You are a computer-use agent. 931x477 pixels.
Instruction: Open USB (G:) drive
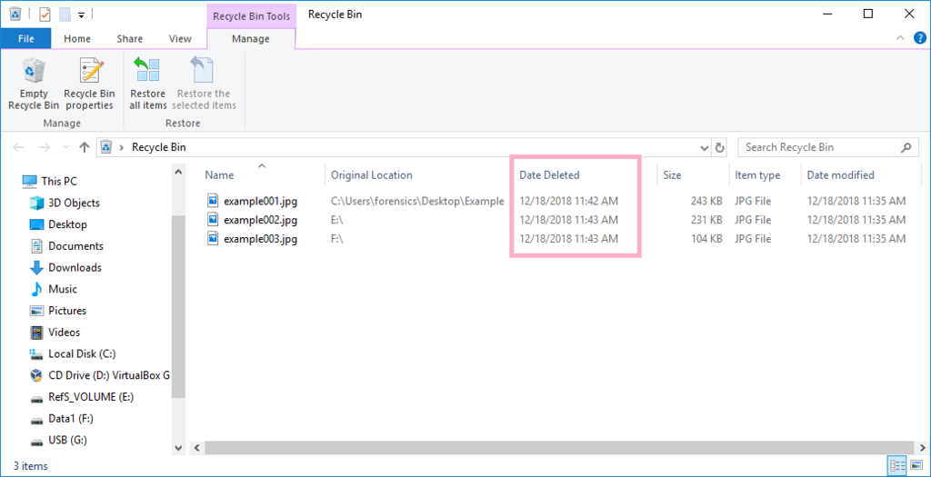point(59,441)
